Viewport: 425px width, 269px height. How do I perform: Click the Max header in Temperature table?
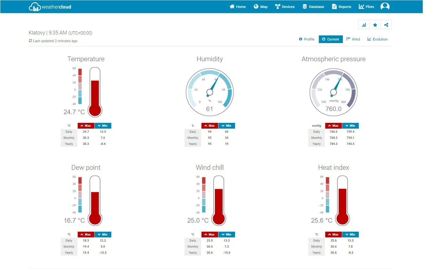click(x=86, y=126)
